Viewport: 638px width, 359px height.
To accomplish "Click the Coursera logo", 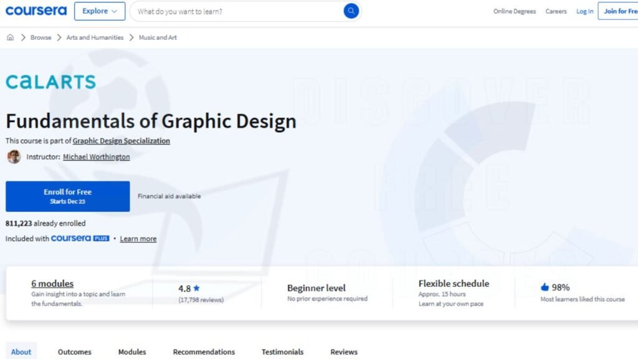I will click(36, 11).
